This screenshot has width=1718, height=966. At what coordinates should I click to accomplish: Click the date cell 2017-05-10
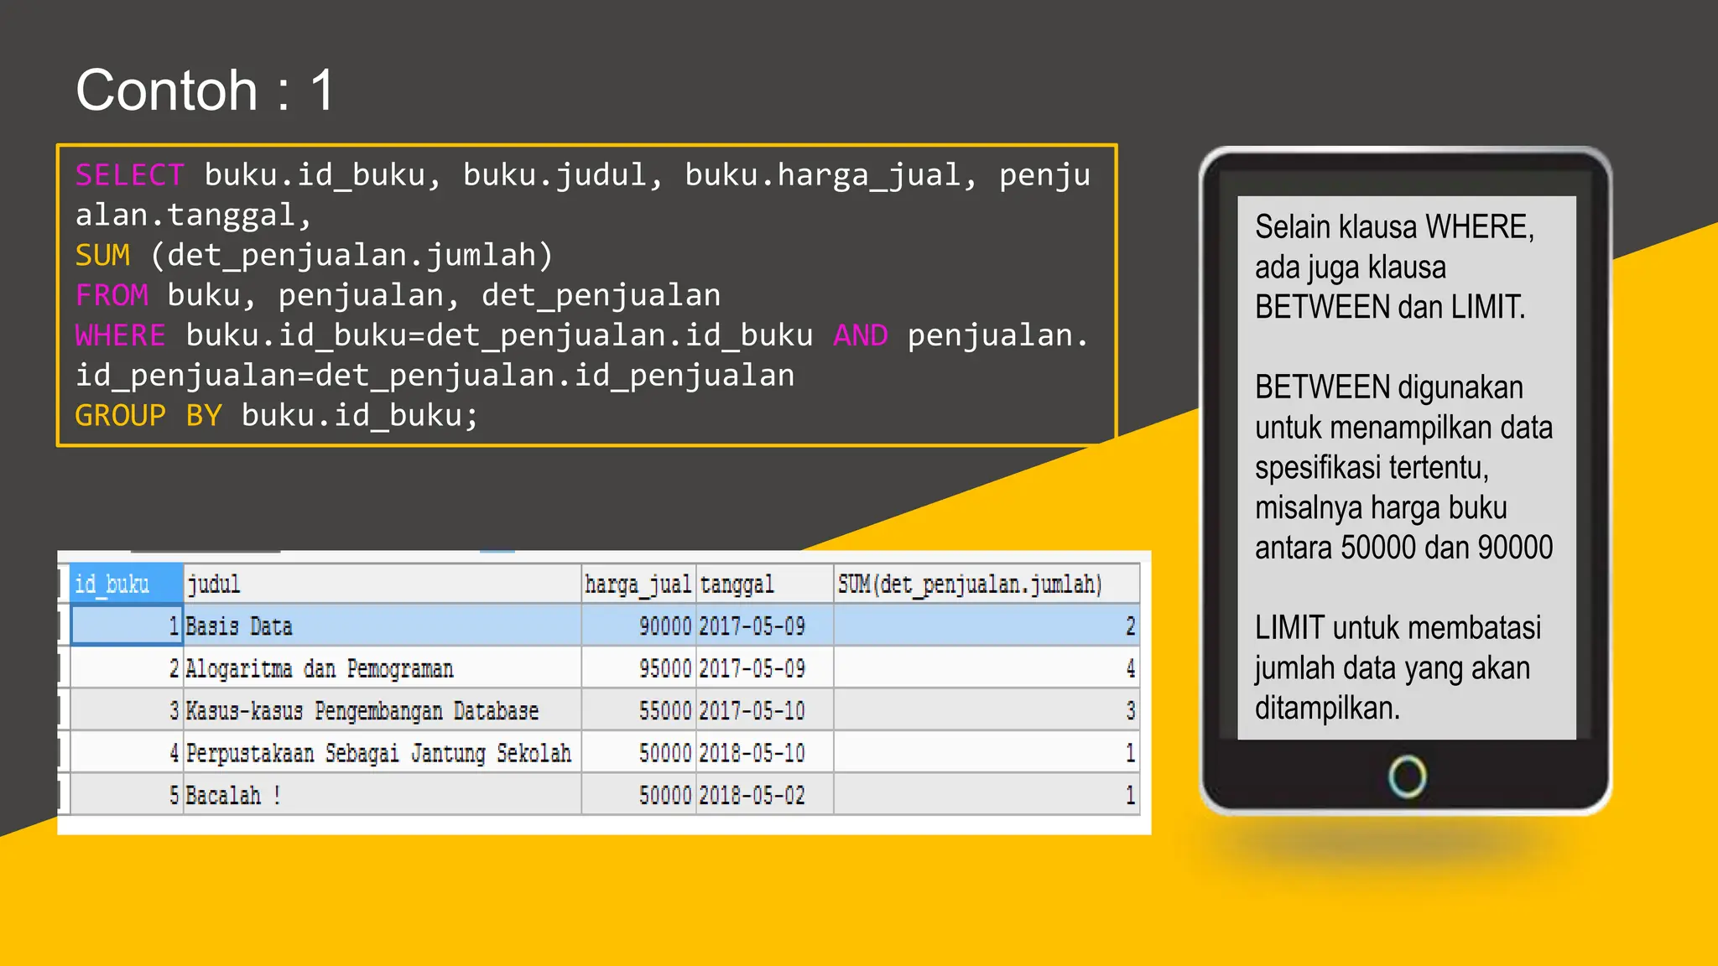click(x=764, y=710)
